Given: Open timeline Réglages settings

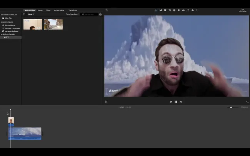Looking at the screenshot, I should pos(244,107).
